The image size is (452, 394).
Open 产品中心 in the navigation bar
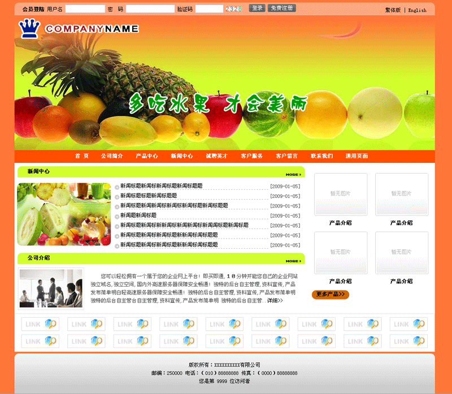(x=147, y=156)
